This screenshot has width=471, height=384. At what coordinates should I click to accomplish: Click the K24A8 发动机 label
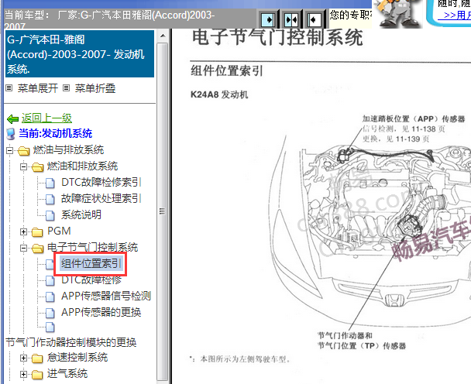(x=219, y=94)
